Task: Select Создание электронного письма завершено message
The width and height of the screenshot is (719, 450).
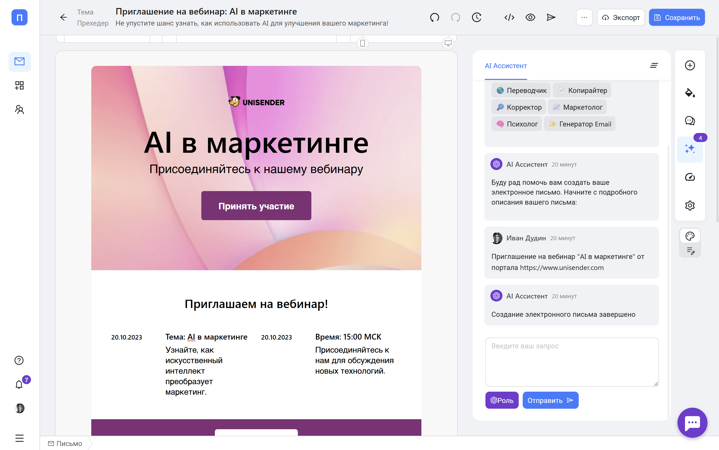Action: point(563,315)
